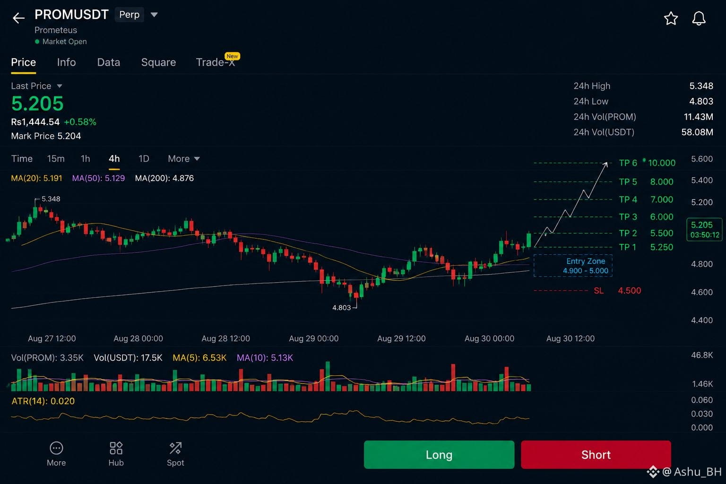Viewport: 726px width, 484px height.
Task: Click the Aug 30 12:00 time axis label
Action: click(x=570, y=338)
